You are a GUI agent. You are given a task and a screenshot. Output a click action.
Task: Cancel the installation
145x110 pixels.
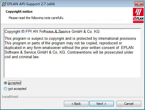click(x=129, y=104)
